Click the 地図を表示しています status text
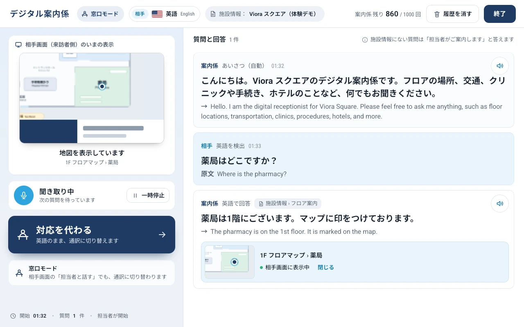 (x=92, y=153)
